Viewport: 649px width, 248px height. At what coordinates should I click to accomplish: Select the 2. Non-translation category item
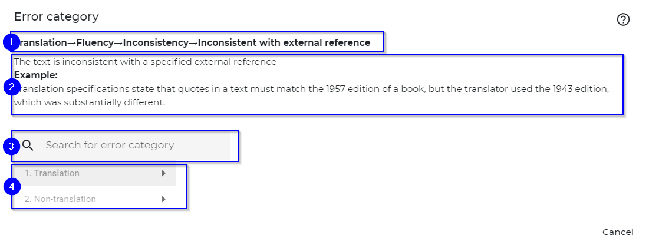(95, 199)
